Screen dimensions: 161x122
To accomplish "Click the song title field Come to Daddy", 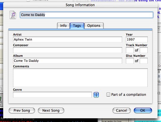I will tap(86, 15).
